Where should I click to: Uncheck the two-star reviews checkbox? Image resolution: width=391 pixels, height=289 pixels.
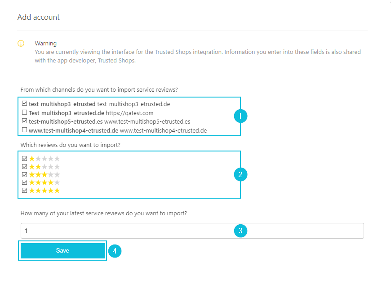(24, 167)
